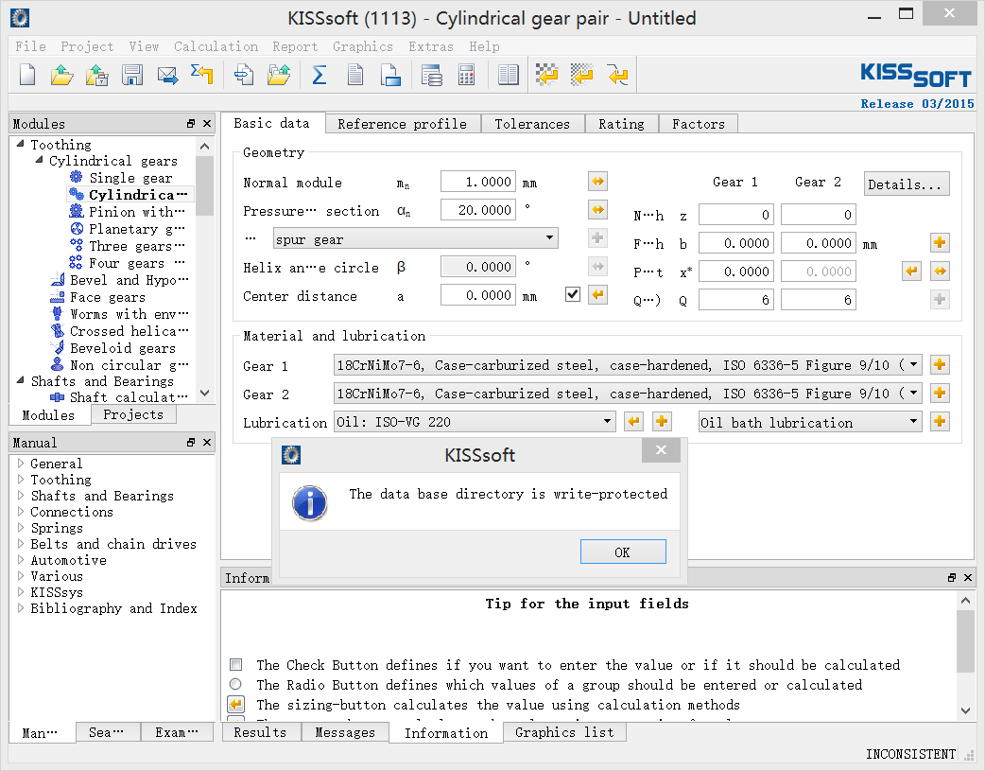Click the Save floppy disk icon
The height and width of the screenshot is (771, 985).
click(132, 75)
